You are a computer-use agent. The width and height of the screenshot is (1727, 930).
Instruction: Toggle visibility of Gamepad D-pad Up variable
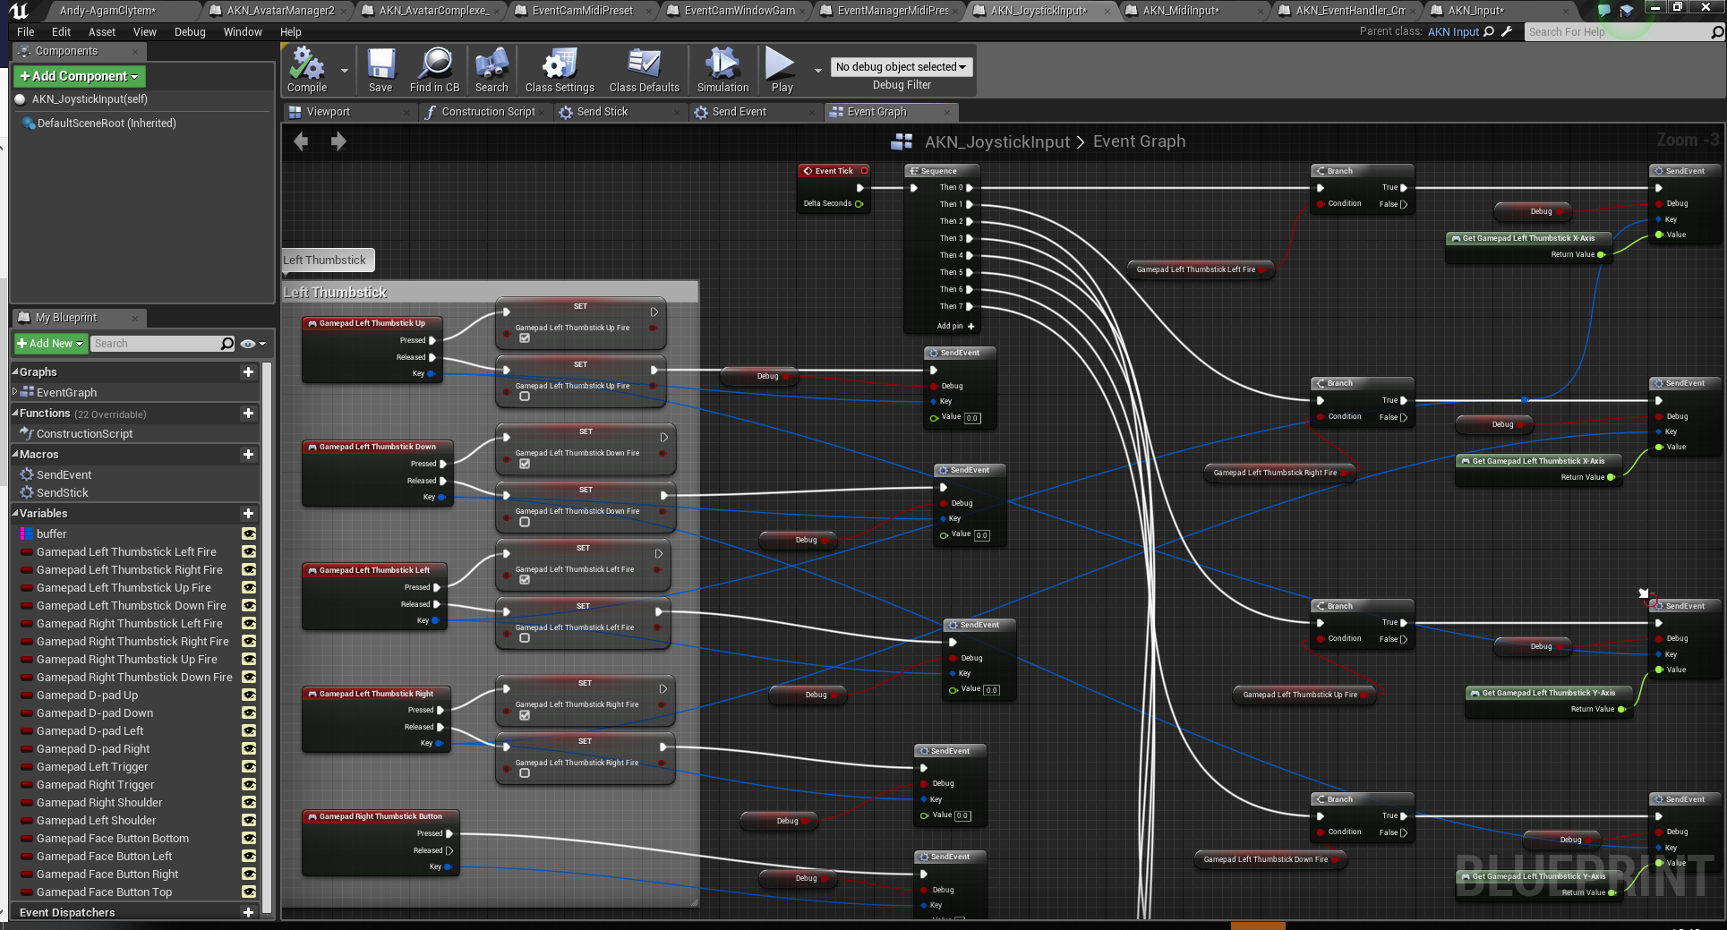249,695
